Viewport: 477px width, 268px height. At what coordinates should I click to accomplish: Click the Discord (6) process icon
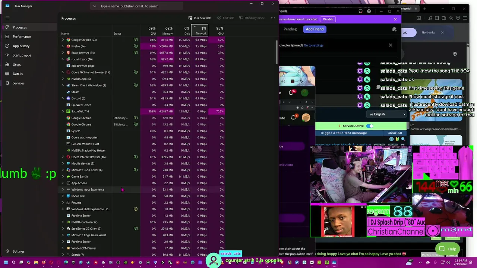click(68, 98)
